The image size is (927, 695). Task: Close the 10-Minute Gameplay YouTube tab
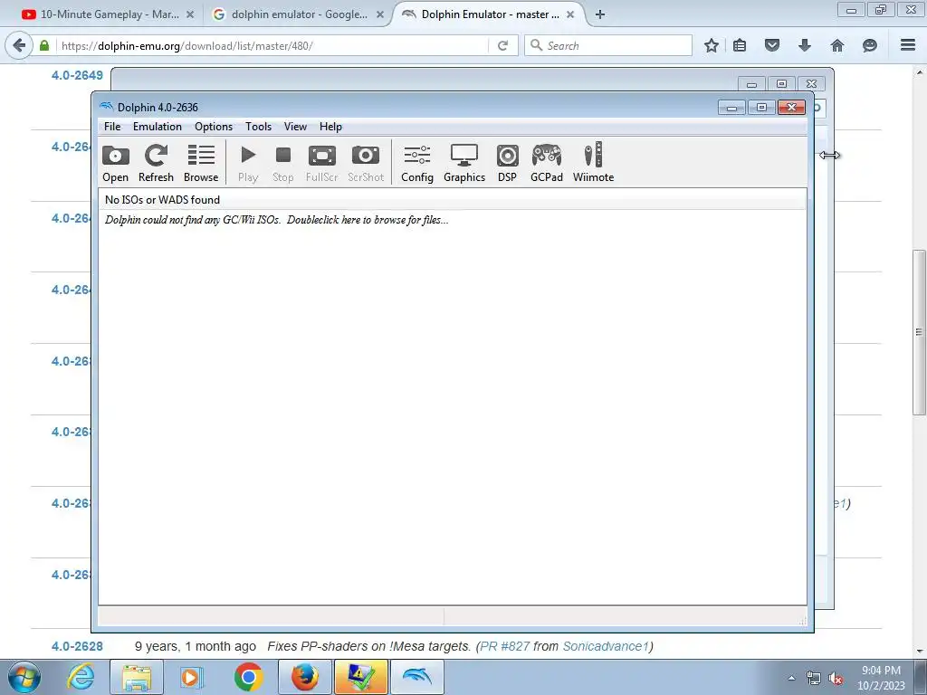190,14
